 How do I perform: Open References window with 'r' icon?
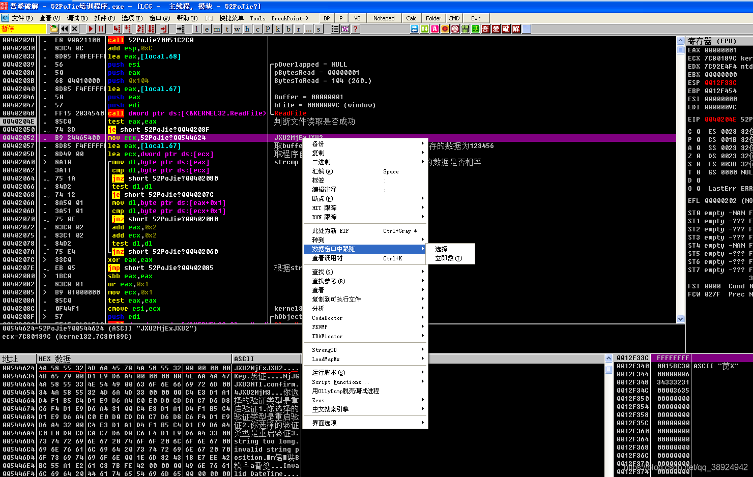(x=298, y=29)
